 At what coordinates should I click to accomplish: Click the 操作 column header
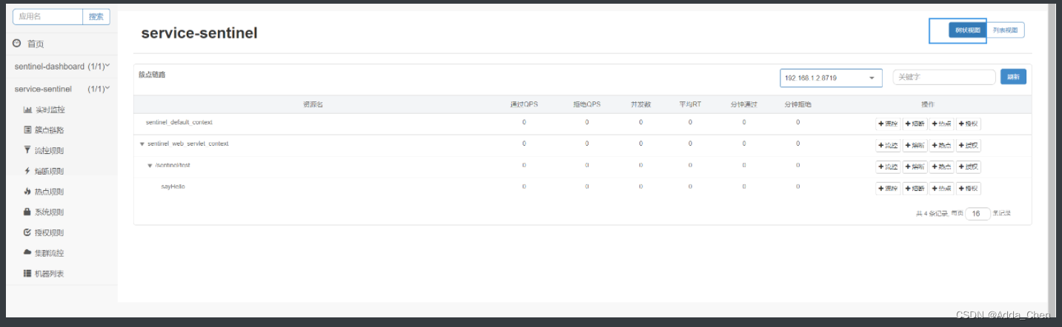(x=928, y=105)
